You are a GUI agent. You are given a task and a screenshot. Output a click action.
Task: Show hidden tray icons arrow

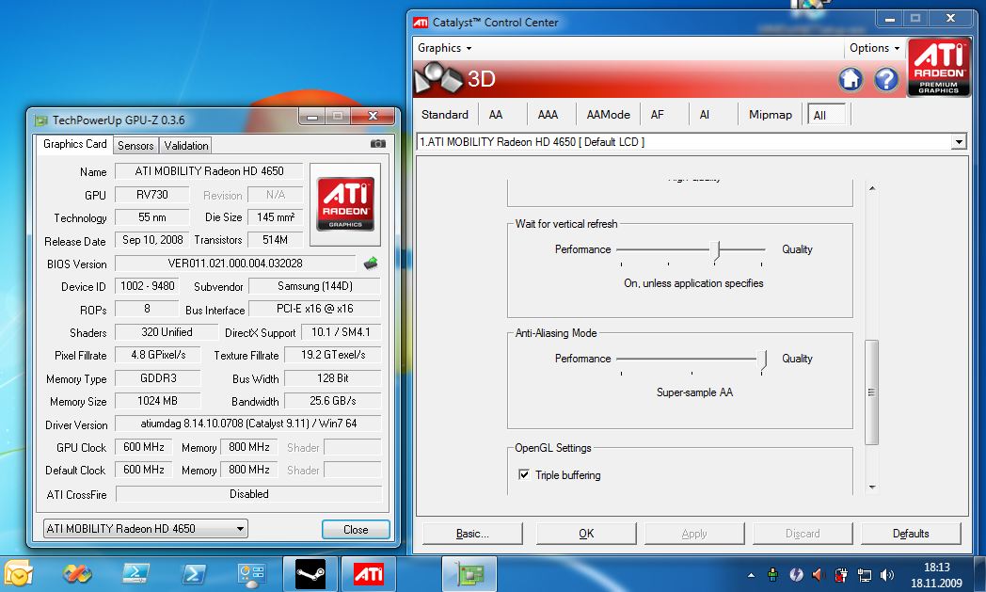pos(751,575)
